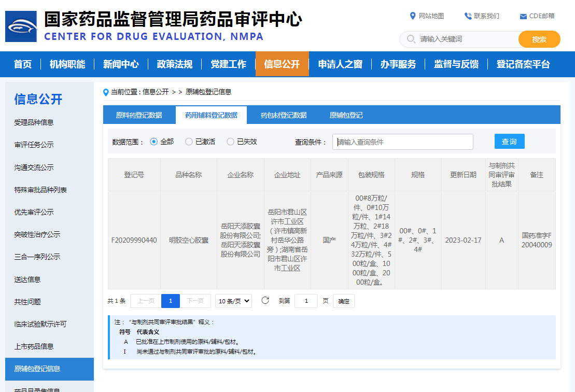Select the 已激活 radio option
Screen dimensions: 575x392
click(189, 142)
